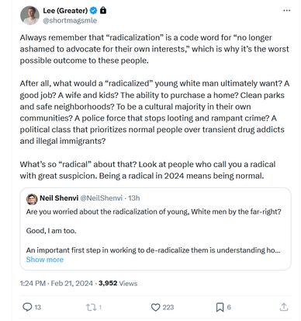Viewport: 301px width, 321px height.
Task: Click the padlock icon beside the name
Action: [103, 10]
